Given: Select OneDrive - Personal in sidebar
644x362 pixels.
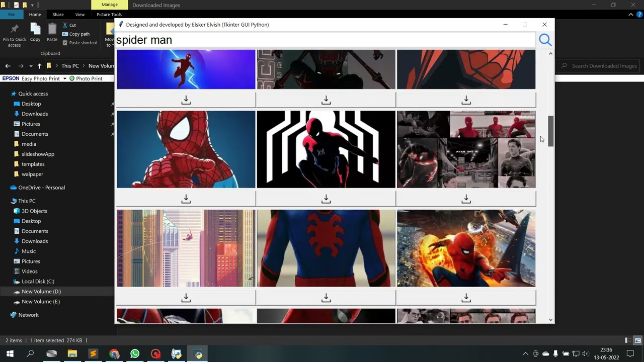Looking at the screenshot, I should (41, 188).
